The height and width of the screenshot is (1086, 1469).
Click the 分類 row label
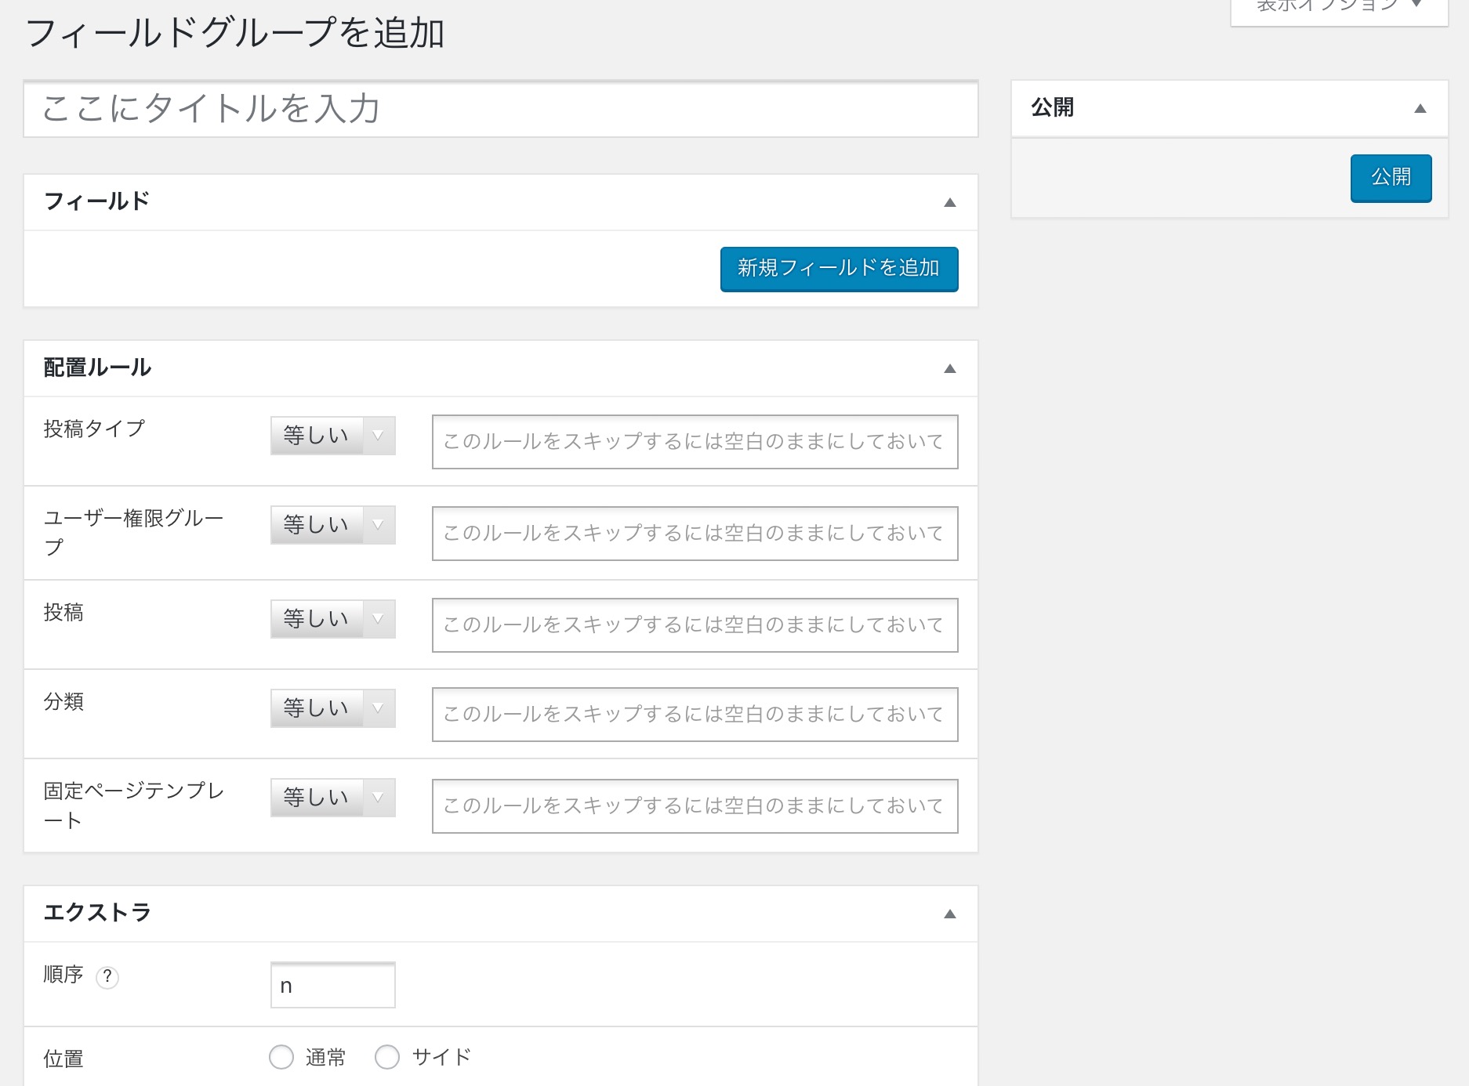click(x=63, y=701)
